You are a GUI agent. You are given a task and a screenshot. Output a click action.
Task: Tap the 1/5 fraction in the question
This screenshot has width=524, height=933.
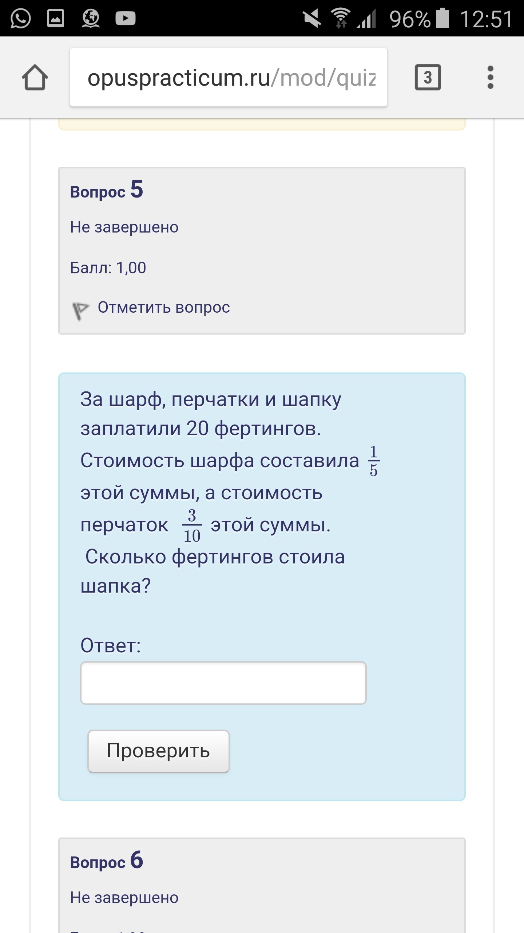[x=373, y=461]
